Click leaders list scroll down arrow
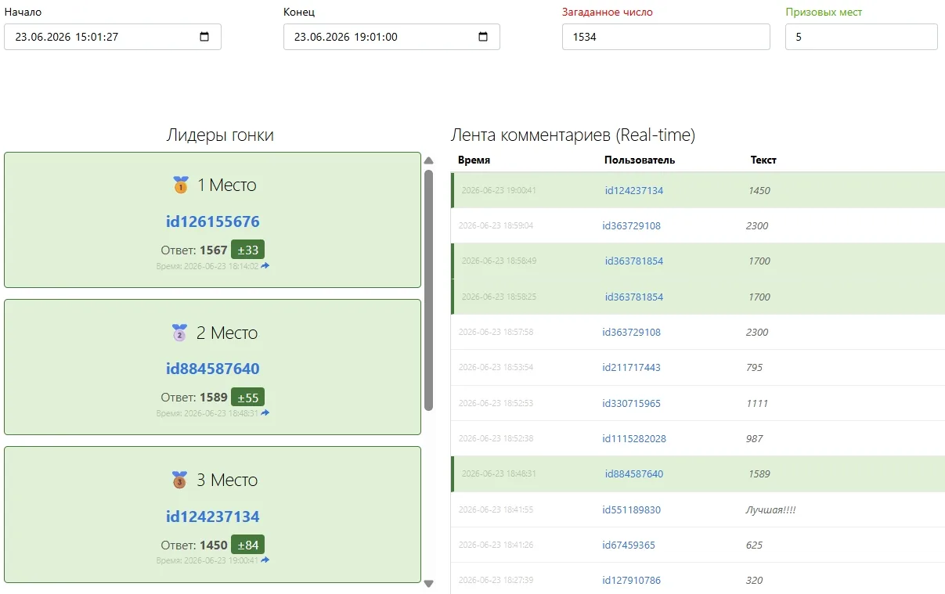 point(428,583)
